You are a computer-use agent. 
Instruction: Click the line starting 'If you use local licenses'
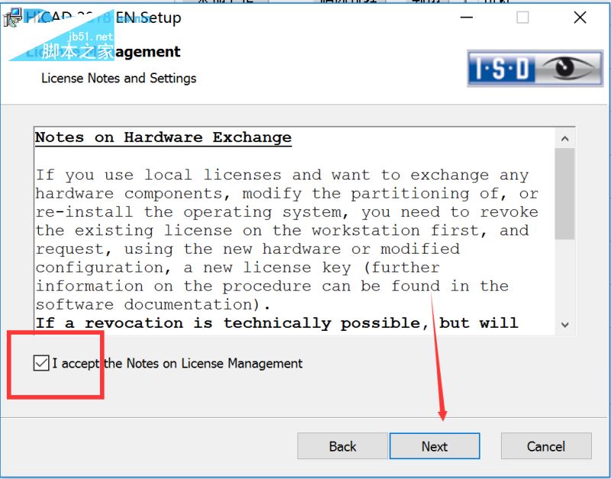282,175
